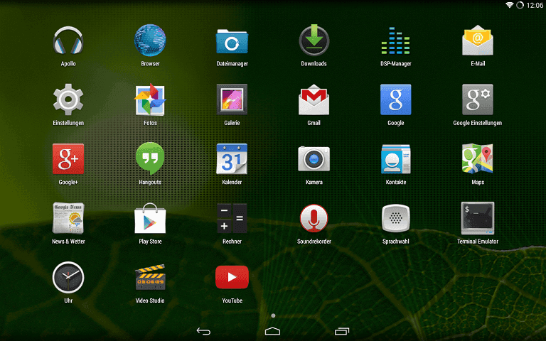Screen dimensions: 546x341
Task: Launch the Terminal Emulator app
Action: click(x=478, y=218)
